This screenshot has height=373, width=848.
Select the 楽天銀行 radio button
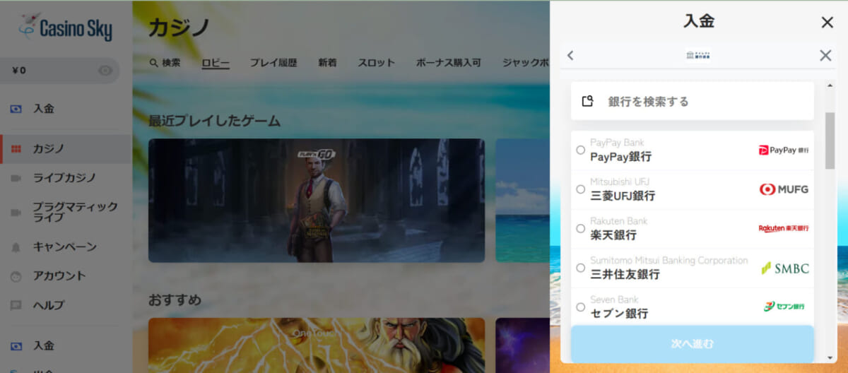pos(580,229)
